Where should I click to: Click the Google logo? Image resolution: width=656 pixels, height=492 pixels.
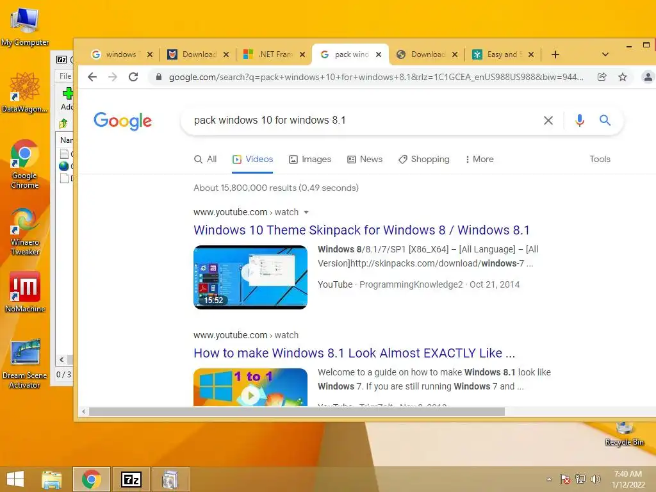[x=122, y=121]
